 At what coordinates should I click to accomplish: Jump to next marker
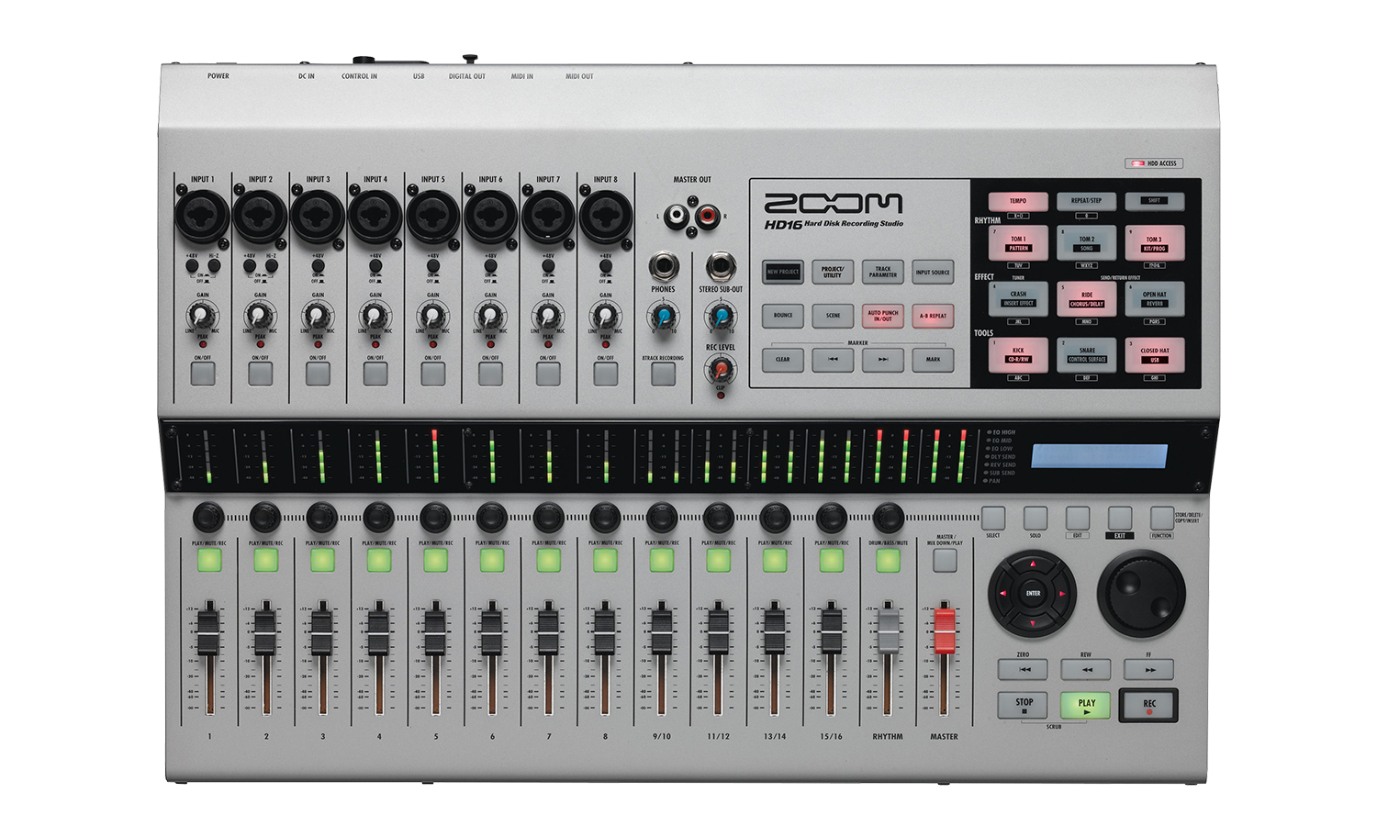[x=883, y=360]
